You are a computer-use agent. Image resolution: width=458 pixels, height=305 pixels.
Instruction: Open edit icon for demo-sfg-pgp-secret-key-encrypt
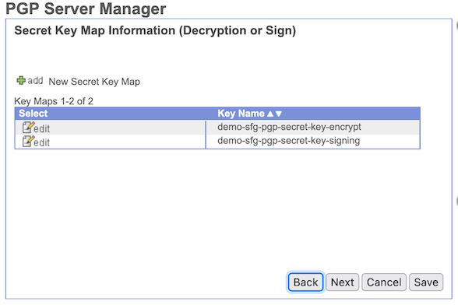pos(28,128)
